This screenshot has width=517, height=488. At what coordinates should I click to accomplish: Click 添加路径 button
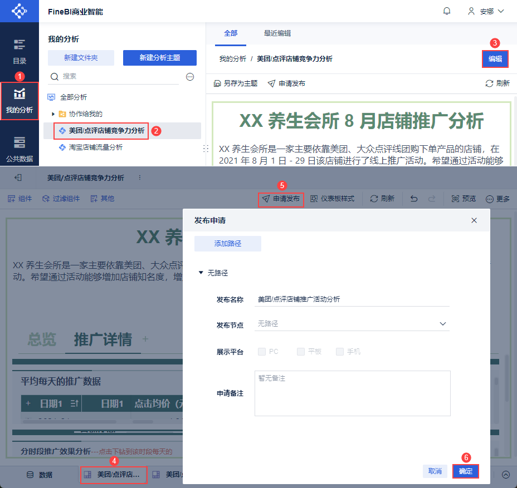click(227, 244)
